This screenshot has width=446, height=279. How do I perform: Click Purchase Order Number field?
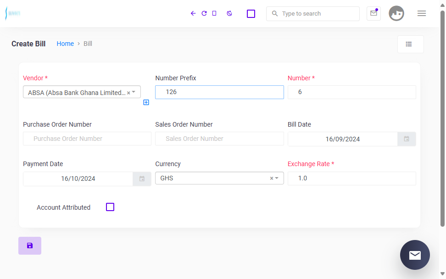(x=87, y=139)
